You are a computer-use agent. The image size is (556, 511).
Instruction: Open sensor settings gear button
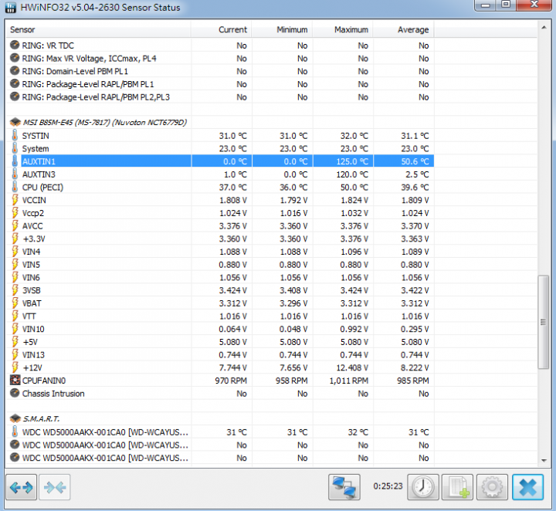pos(492,487)
